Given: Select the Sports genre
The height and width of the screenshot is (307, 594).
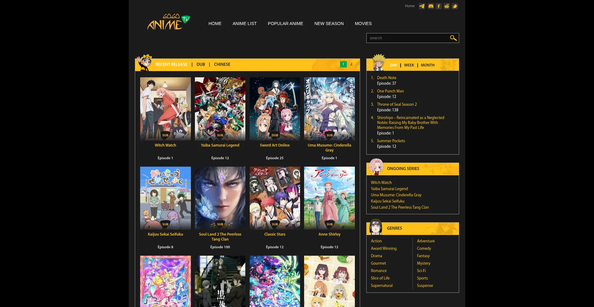Looking at the screenshot, I should [422, 278].
